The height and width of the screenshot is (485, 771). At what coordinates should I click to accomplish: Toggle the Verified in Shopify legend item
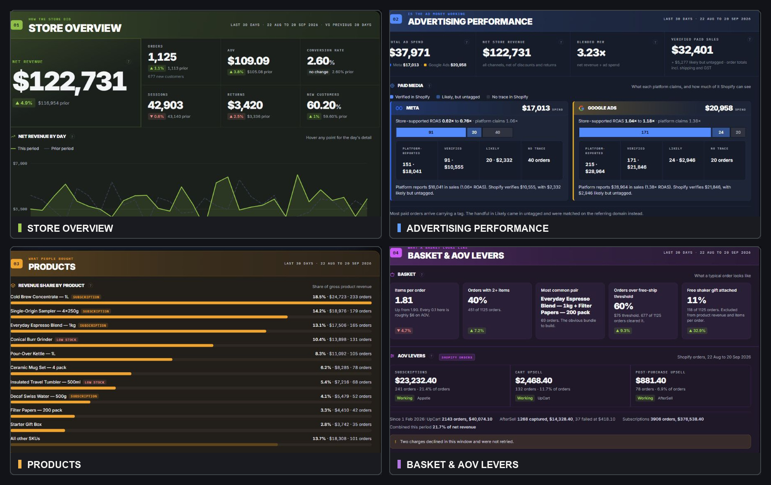[x=410, y=97]
